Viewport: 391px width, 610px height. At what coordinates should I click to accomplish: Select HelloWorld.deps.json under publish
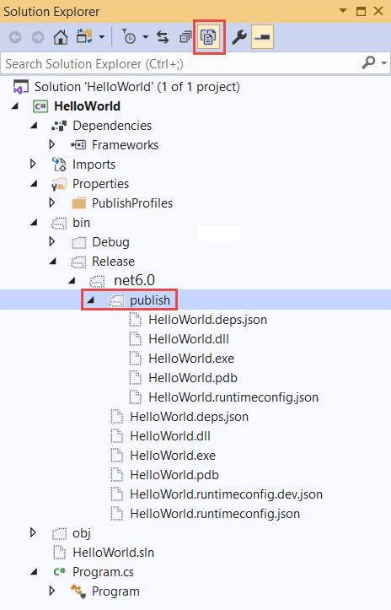coord(208,320)
